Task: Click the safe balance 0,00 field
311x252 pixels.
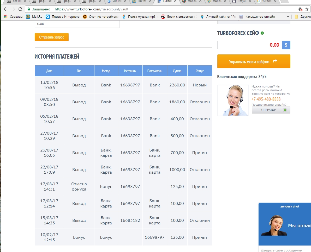Action: (x=250, y=45)
